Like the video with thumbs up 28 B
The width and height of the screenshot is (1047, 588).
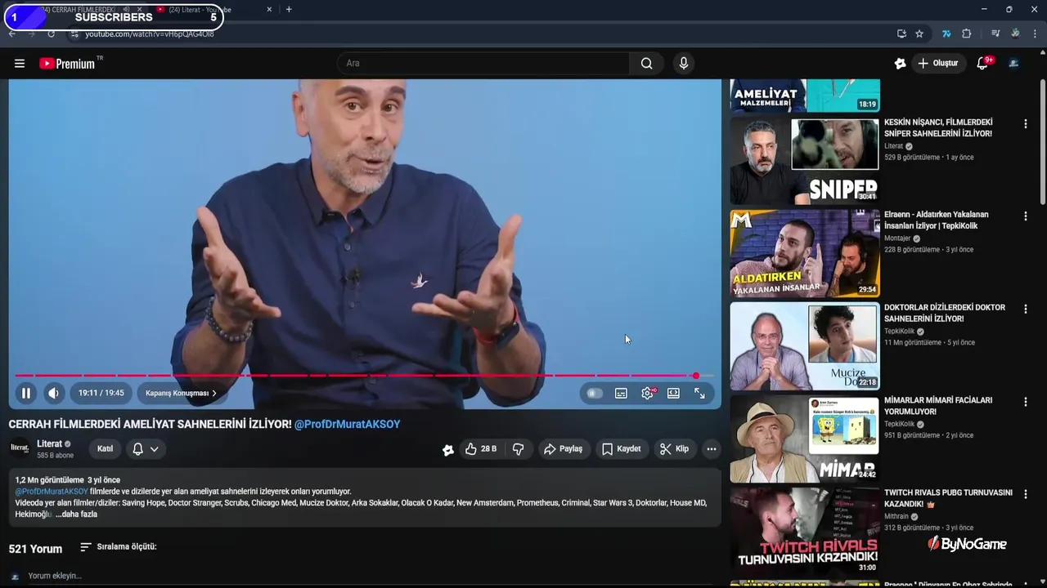481,448
